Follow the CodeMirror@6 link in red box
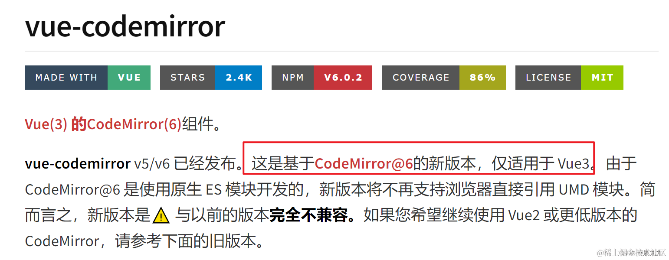This screenshot has width=669, height=260. [364, 163]
